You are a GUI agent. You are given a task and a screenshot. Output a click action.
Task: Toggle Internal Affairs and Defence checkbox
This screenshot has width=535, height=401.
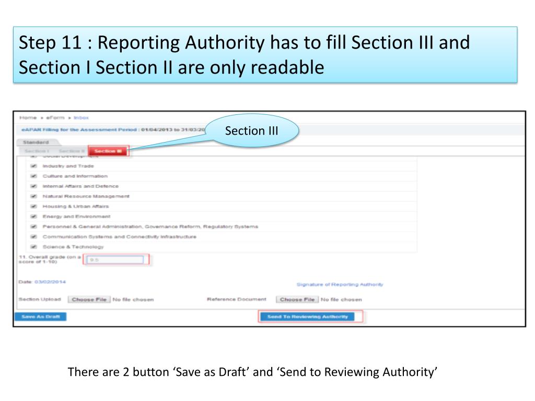pos(33,186)
